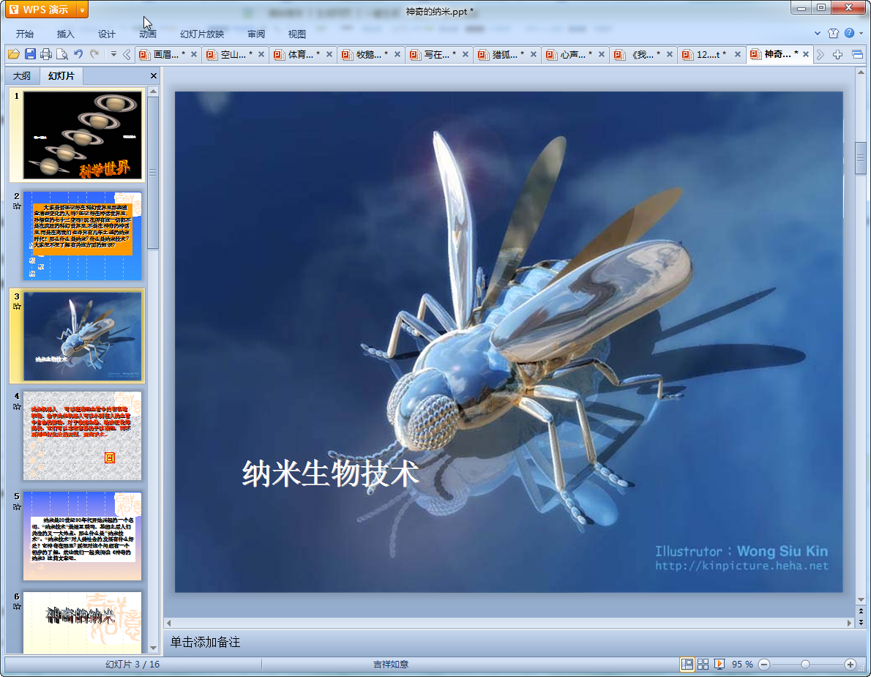Screen dimensions: 871x677
Task: Select slide 5 thumbnail
Action: tap(82, 536)
